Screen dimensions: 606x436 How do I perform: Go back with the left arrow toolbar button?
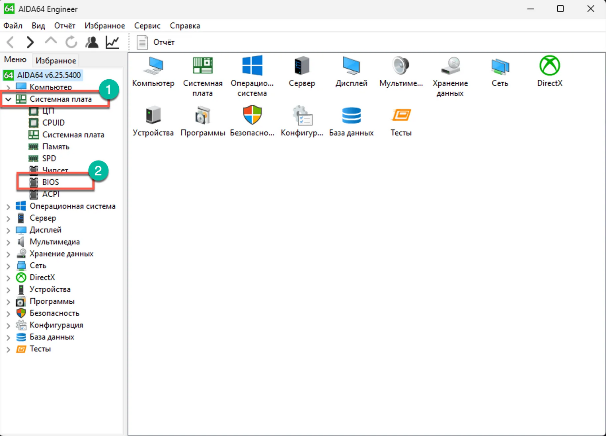pyautogui.click(x=10, y=42)
